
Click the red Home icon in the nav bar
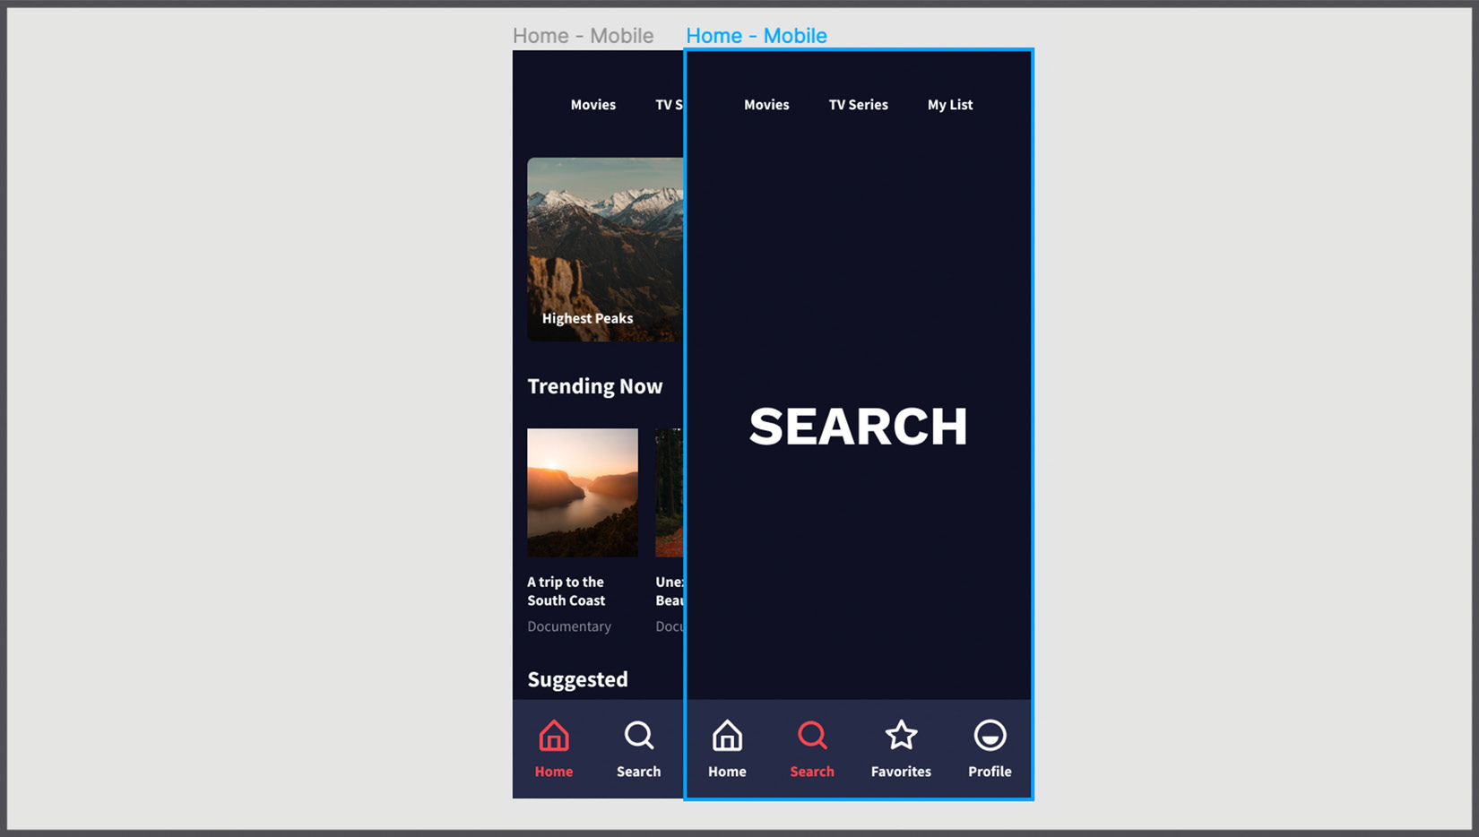(x=554, y=736)
